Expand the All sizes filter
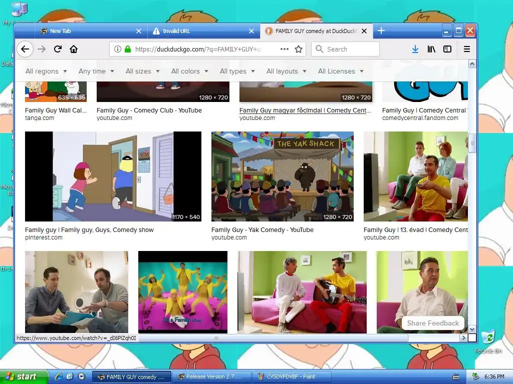Viewport: 513px width, 384px height. coord(143,71)
